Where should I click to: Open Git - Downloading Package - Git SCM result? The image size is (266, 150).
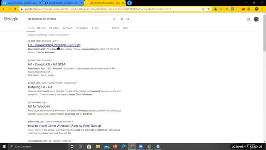point(54,45)
